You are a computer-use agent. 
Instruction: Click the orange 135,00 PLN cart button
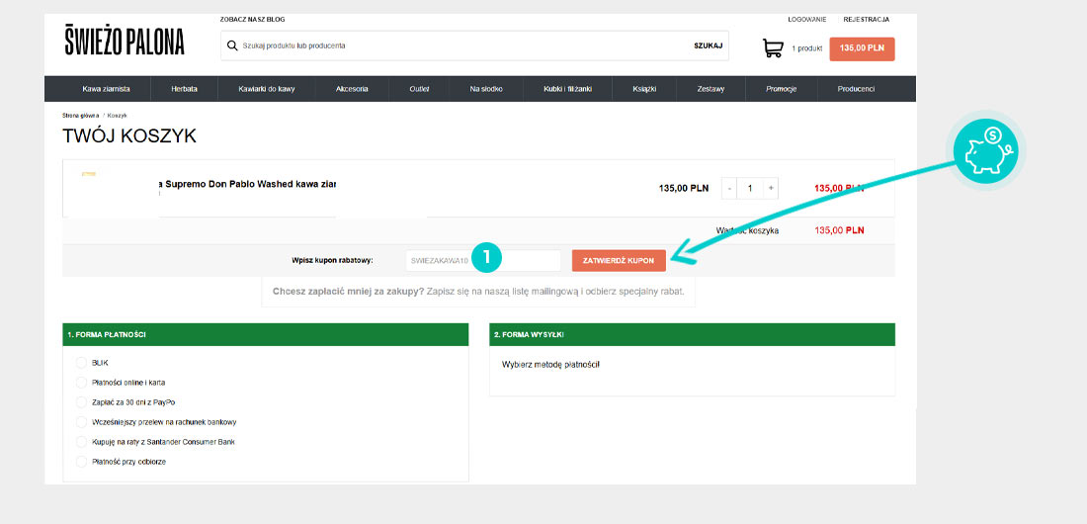pos(862,48)
